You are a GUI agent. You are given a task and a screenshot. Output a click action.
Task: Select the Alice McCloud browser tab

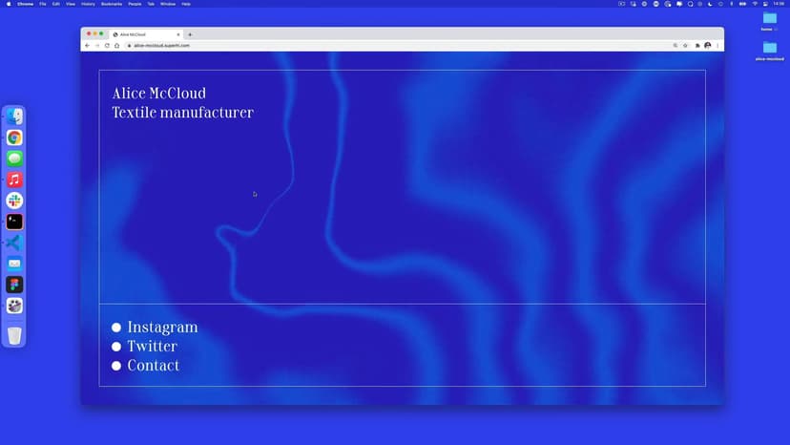[143, 34]
